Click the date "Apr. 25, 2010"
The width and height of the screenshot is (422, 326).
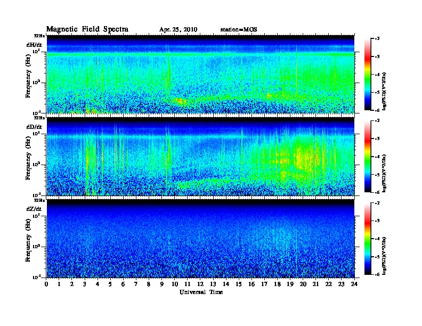[178, 30]
